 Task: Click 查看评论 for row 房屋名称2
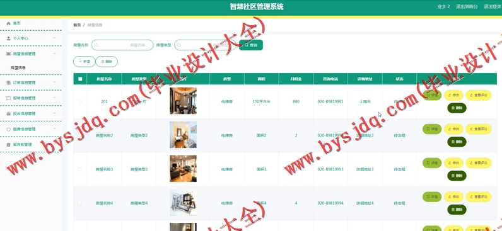point(478,129)
